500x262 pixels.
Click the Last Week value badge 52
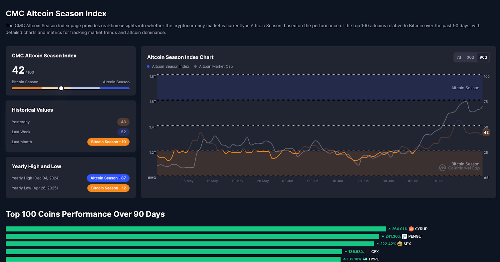point(123,132)
